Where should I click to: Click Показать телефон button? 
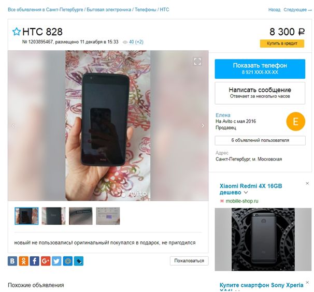point(260,69)
